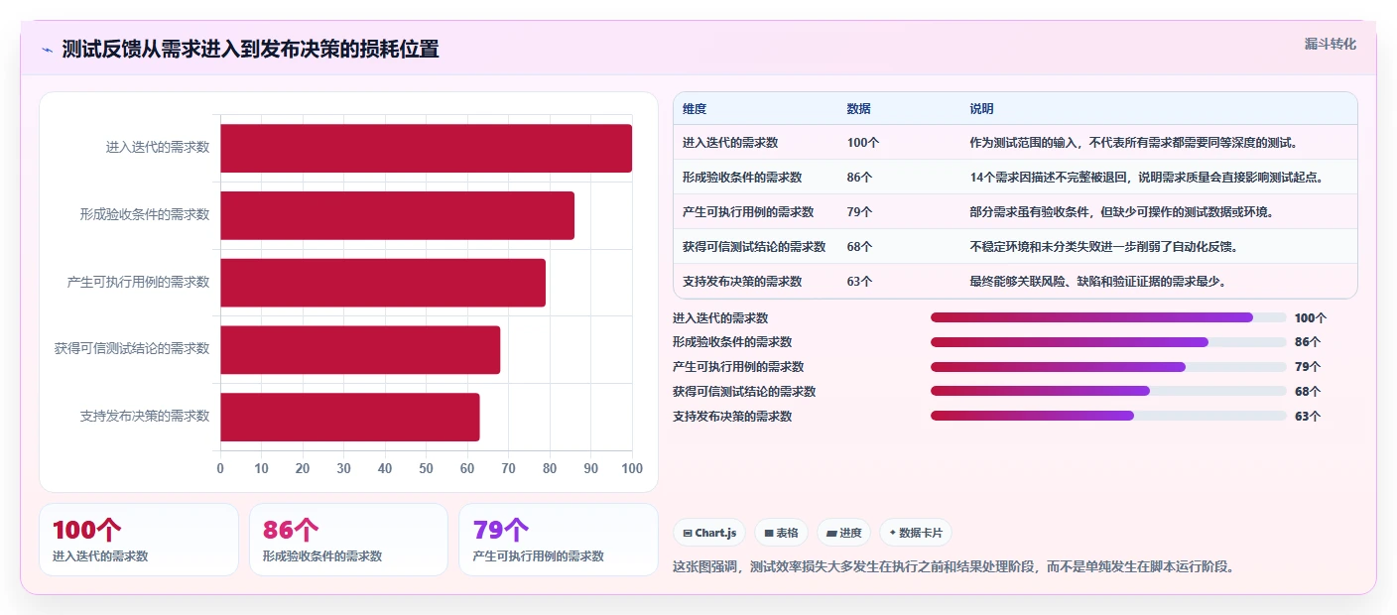1397x615 pixels.
Task: Click the 数据 column header
Action: (x=858, y=109)
